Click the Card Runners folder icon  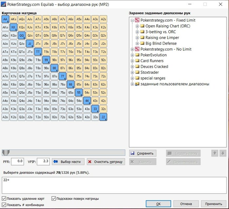[137, 61]
